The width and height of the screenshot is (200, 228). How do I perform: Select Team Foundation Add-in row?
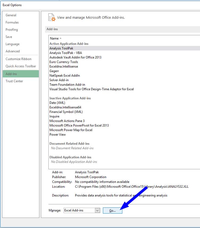(124, 85)
